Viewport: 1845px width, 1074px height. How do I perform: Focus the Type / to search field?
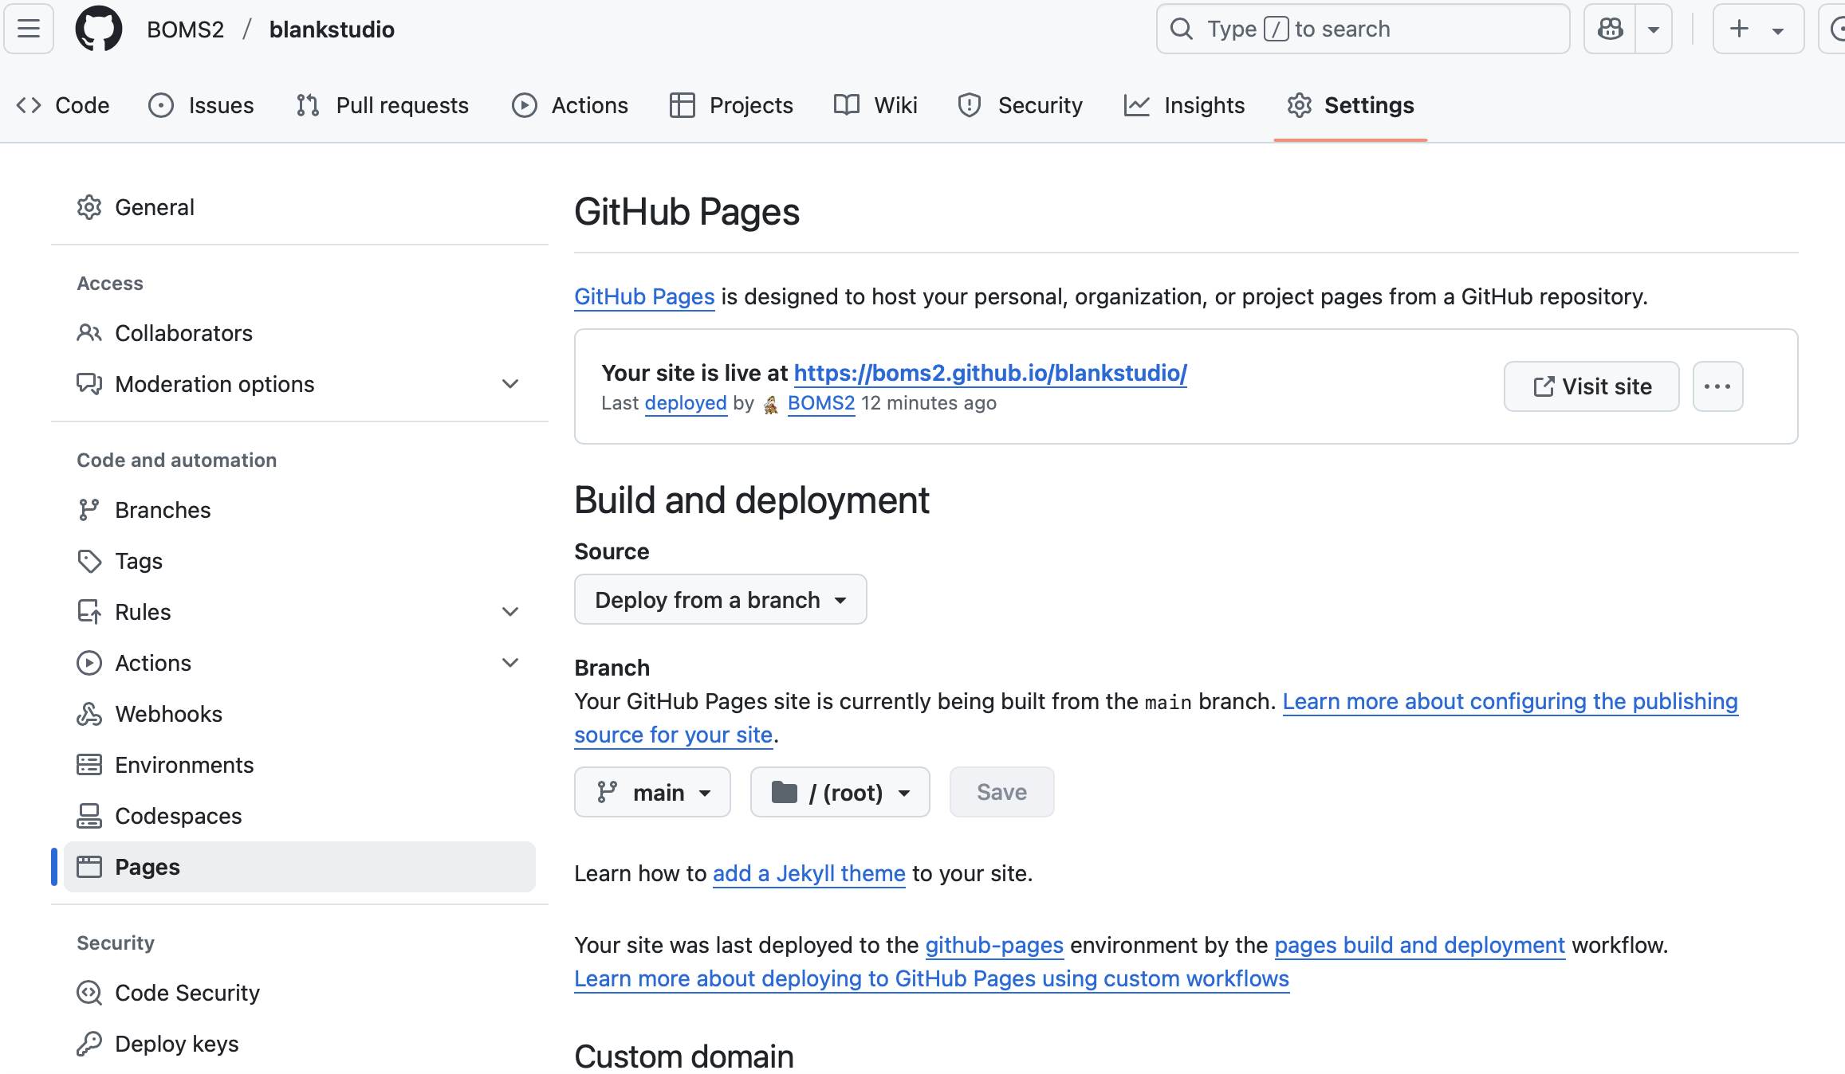click(1363, 29)
